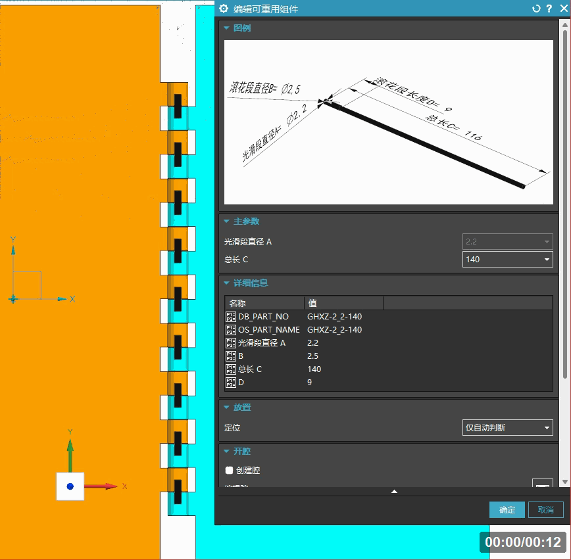Image resolution: width=571 pixels, height=560 pixels.
Task: Select the 总长 C row in details table
Action: click(389, 369)
